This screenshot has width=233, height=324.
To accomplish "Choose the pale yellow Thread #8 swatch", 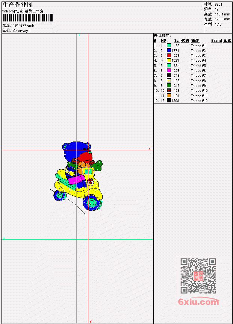I will (x=169, y=81).
